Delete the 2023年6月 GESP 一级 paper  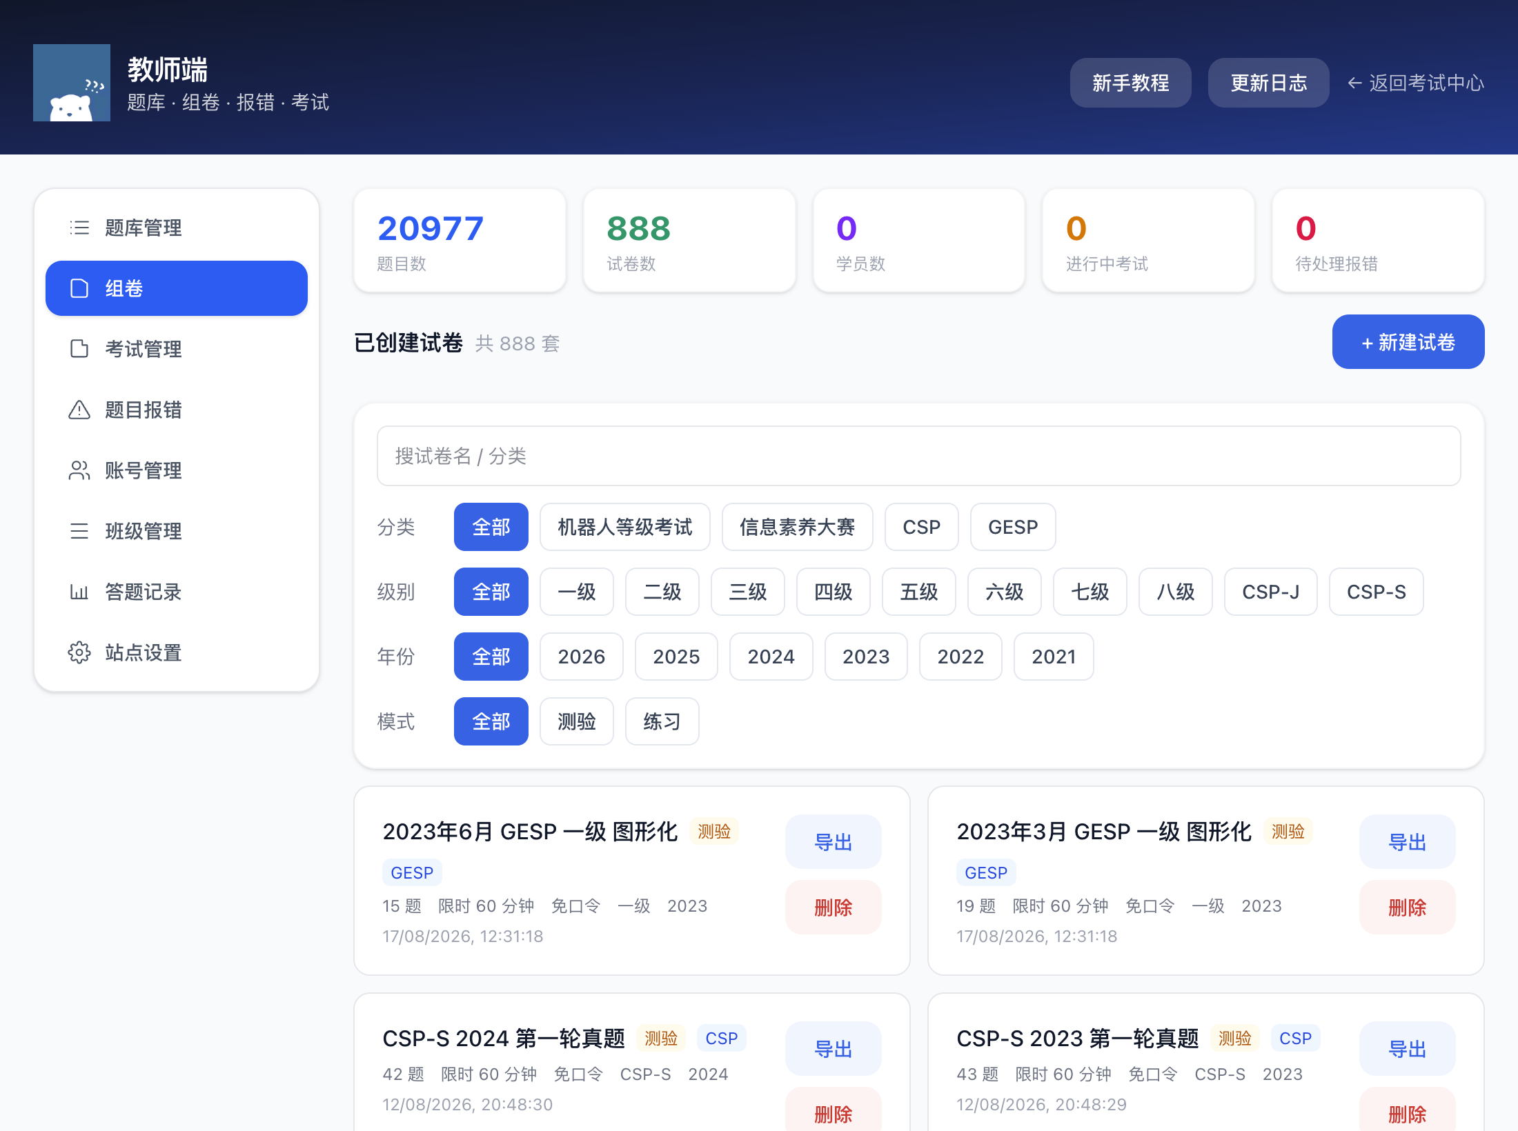[x=834, y=907]
